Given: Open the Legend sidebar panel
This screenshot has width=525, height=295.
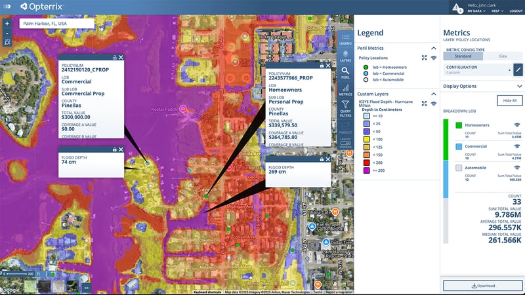Looking at the screenshot, I should 345,39.
